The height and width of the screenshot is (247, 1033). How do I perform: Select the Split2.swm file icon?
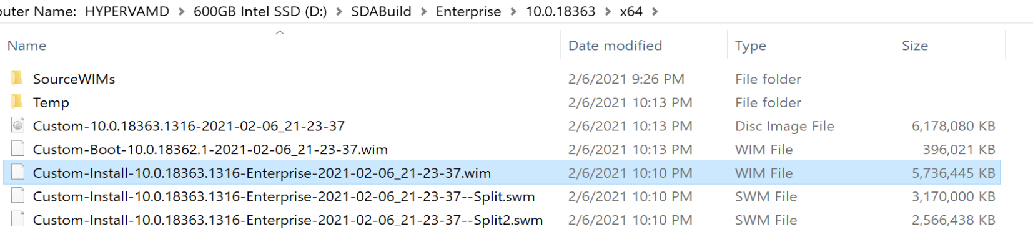[18, 220]
